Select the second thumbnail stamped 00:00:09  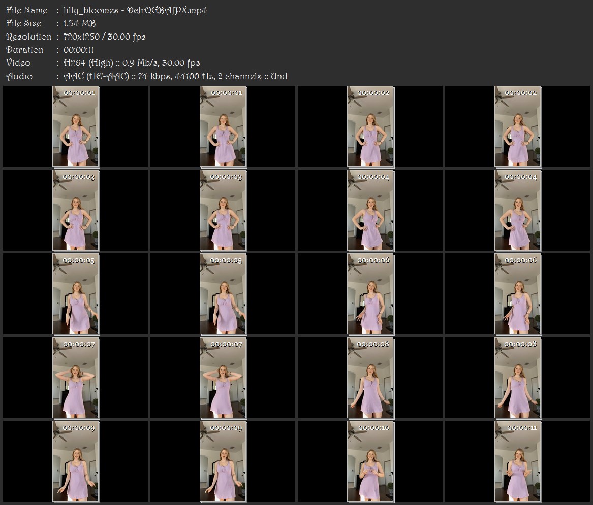click(x=224, y=462)
